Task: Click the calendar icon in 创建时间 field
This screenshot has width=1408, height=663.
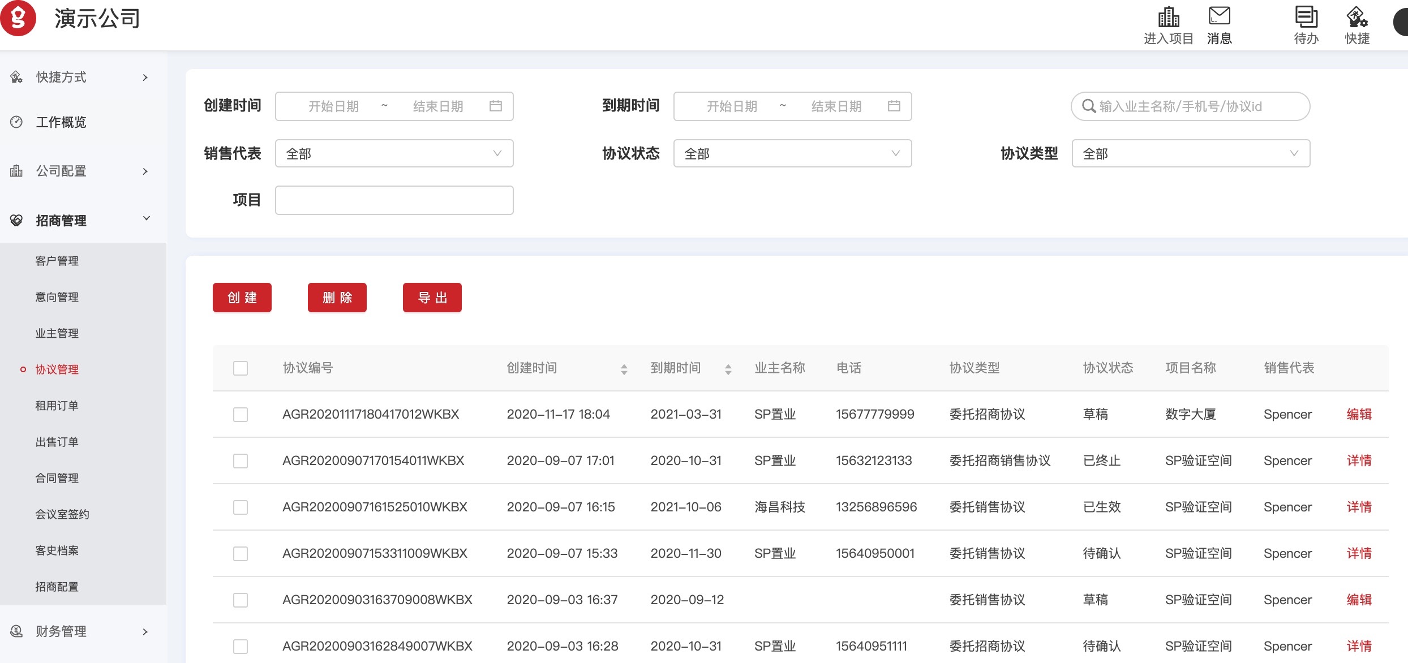Action: click(496, 106)
